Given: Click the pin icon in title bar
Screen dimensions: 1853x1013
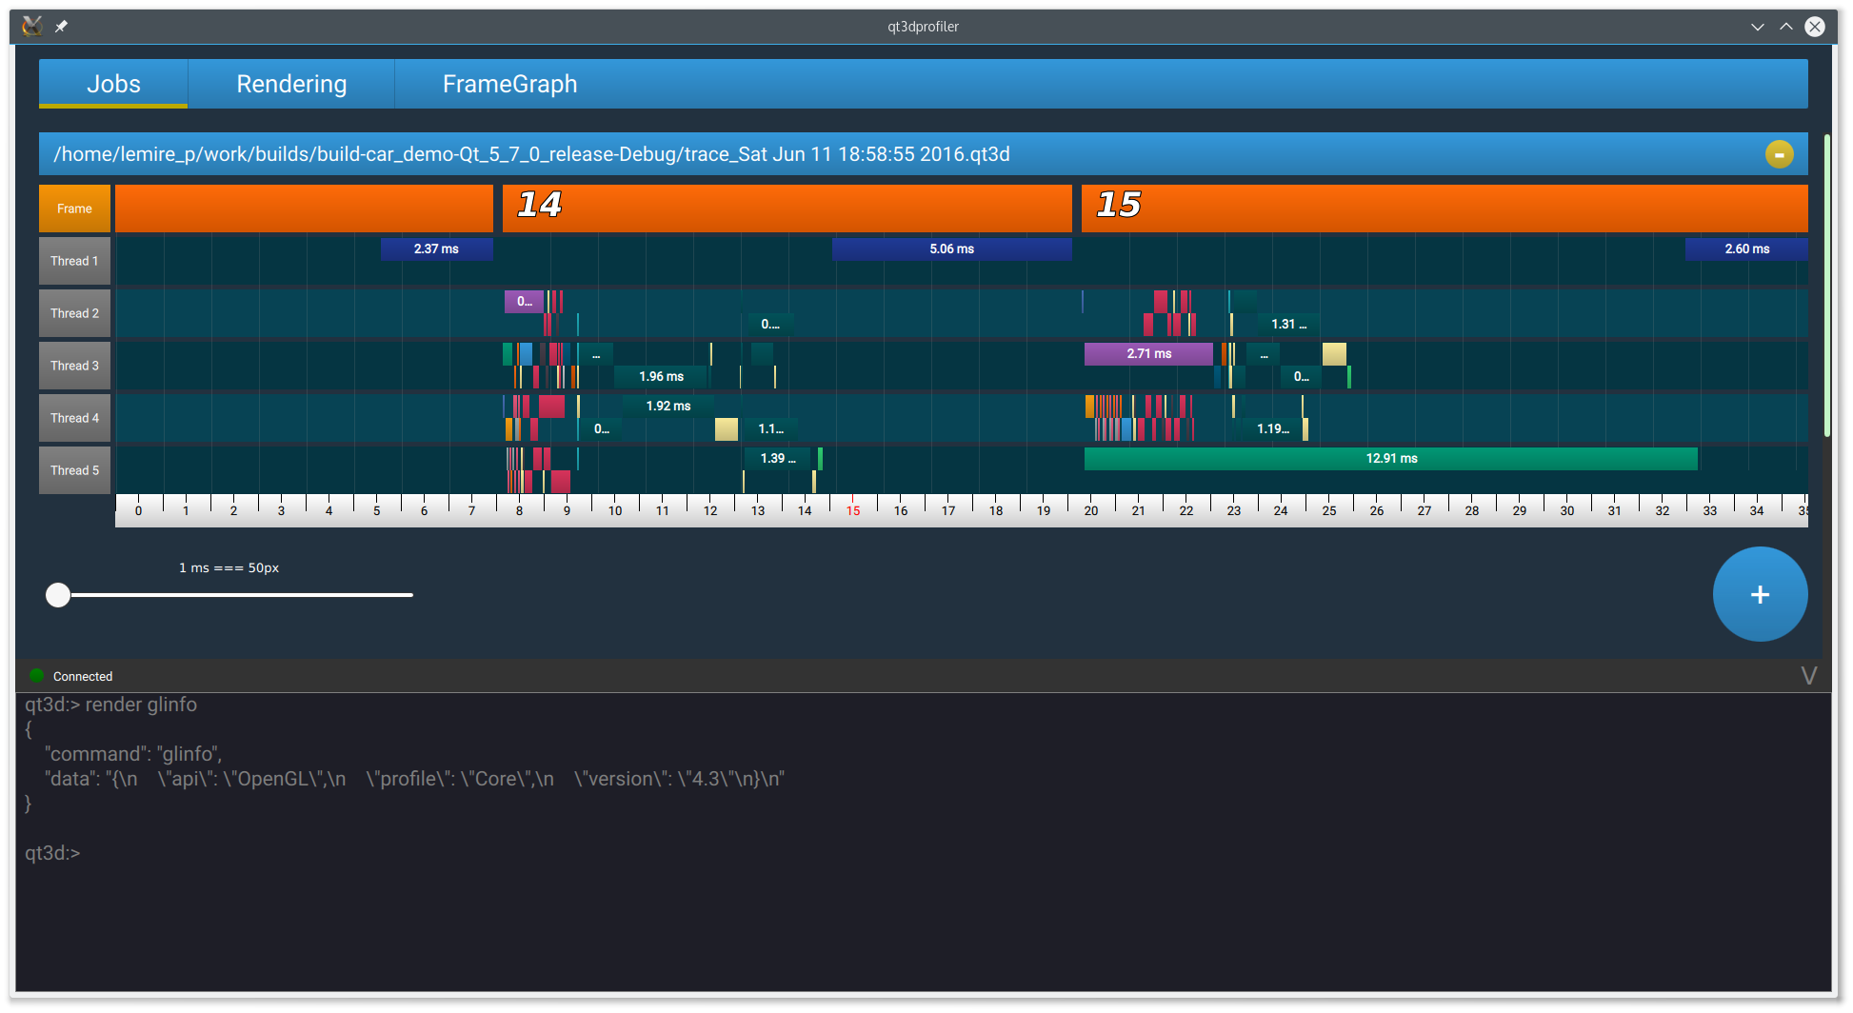Looking at the screenshot, I should (x=61, y=27).
